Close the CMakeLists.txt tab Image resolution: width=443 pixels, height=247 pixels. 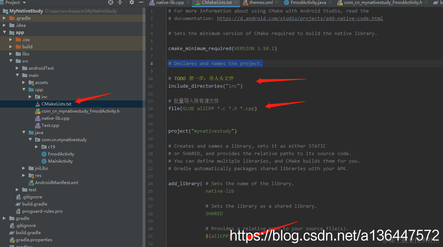(236, 3)
